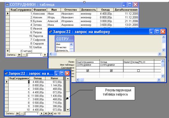The height and width of the screenshot is (118, 169).
Task: Click the Налог:[Оклад]*0,13 field cell
Action: [139, 62]
